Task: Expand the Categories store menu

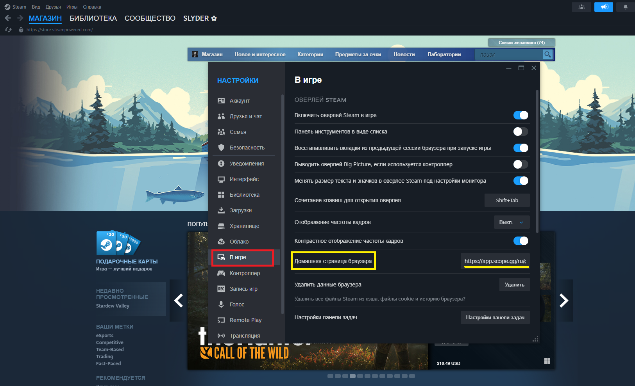Action: [x=310, y=55]
